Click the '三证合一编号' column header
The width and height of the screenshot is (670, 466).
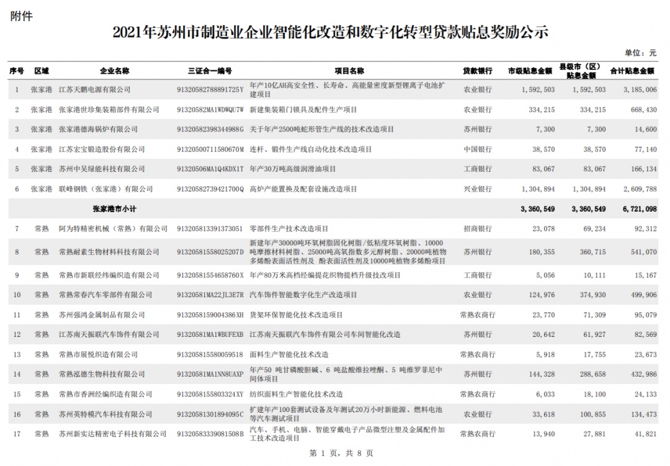(x=210, y=71)
